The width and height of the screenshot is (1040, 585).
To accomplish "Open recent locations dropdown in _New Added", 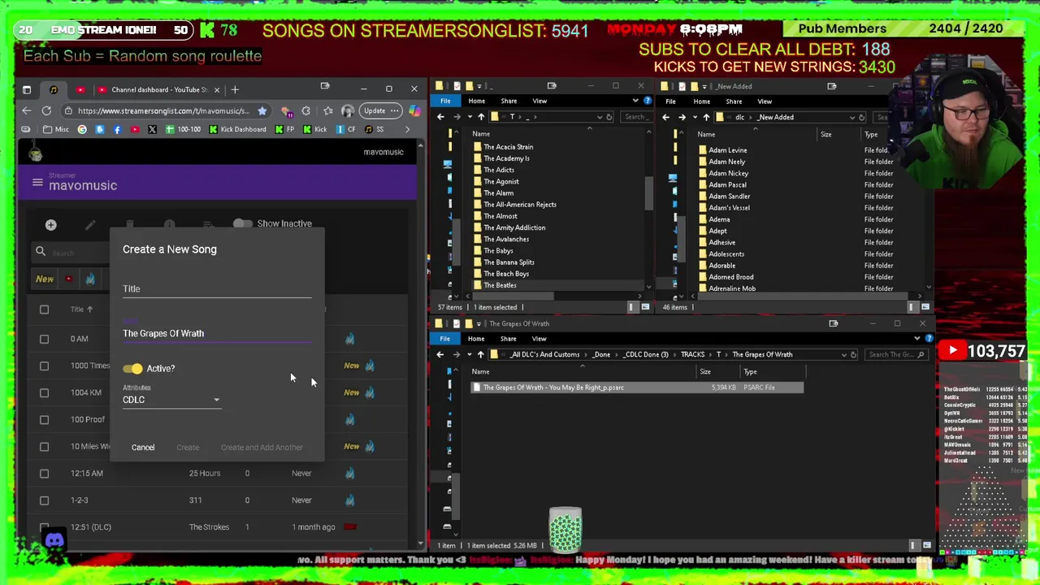I will (695, 117).
